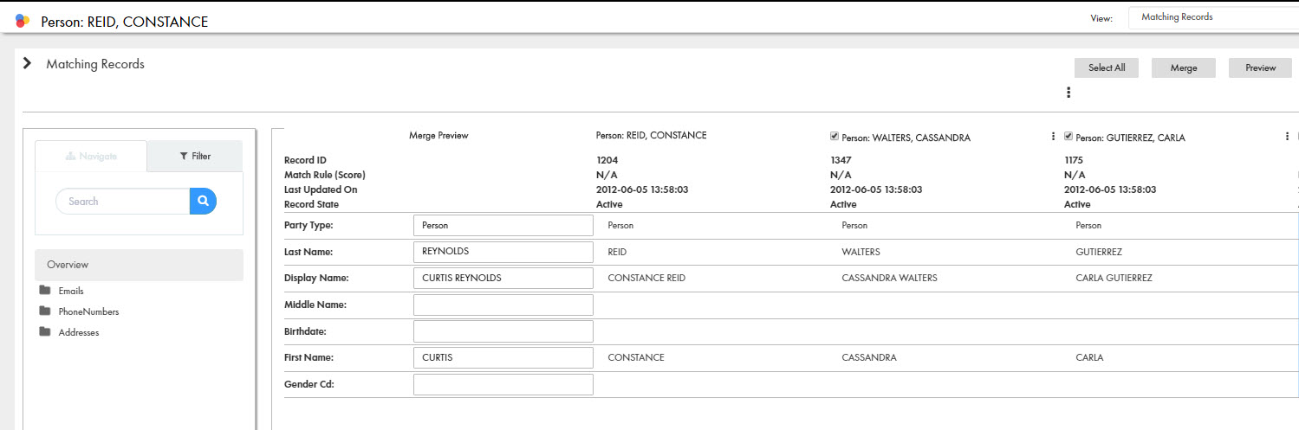This screenshot has height=430, width=1299.
Task: Open the PhoneNumbers folder
Action: 88,311
